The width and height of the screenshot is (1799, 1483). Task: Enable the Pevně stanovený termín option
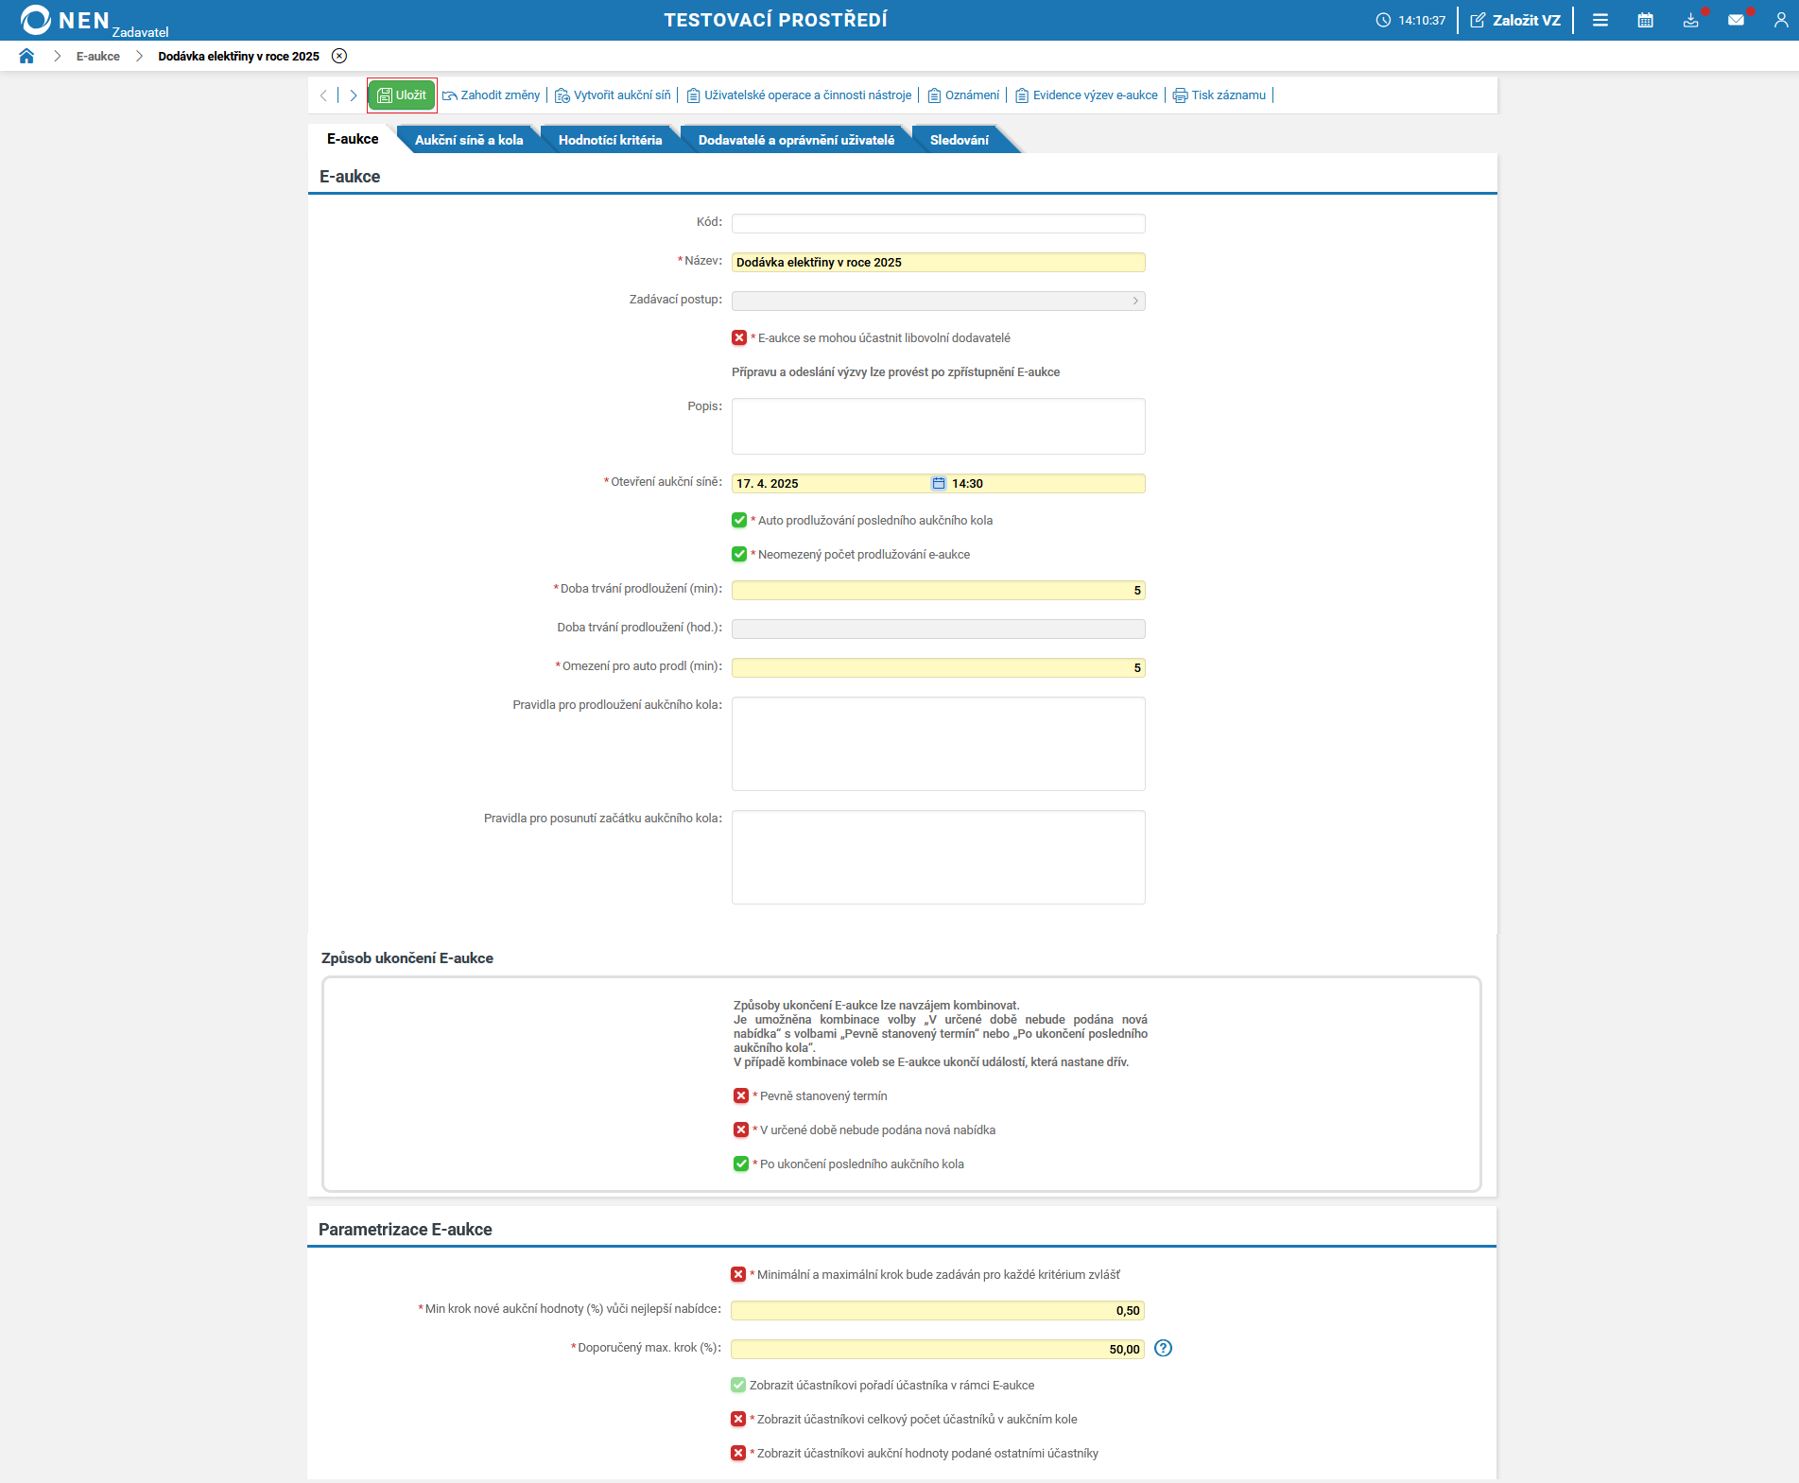pos(739,1095)
